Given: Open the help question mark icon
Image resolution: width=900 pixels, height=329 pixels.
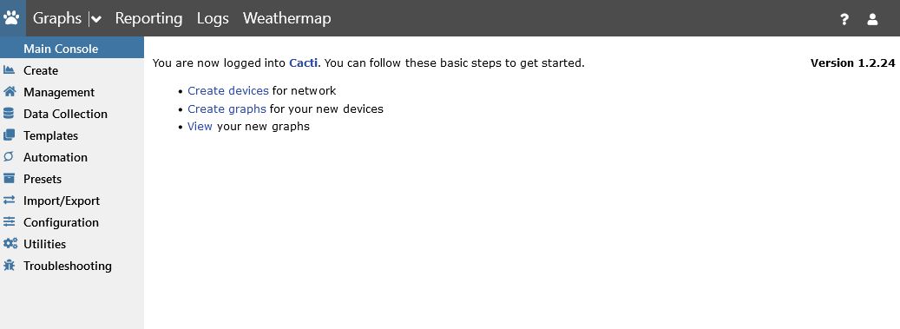Looking at the screenshot, I should [844, 19].
